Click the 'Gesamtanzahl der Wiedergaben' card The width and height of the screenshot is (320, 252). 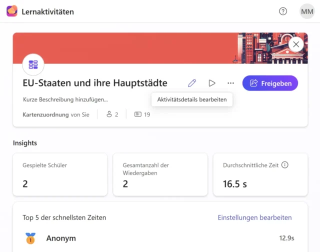point(160,174)
